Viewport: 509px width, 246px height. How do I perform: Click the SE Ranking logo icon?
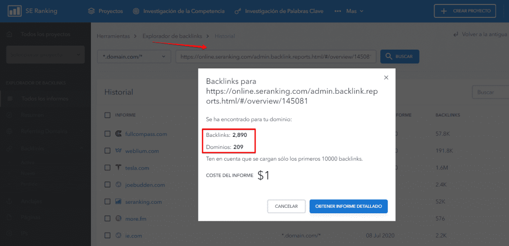[x=14, y=11]
